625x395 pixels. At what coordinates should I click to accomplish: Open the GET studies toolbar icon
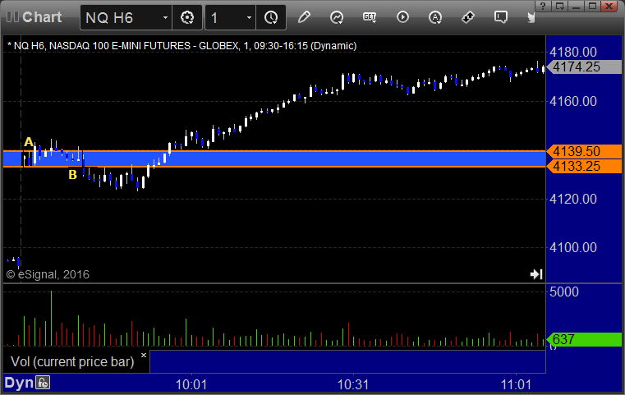point(370,17)
